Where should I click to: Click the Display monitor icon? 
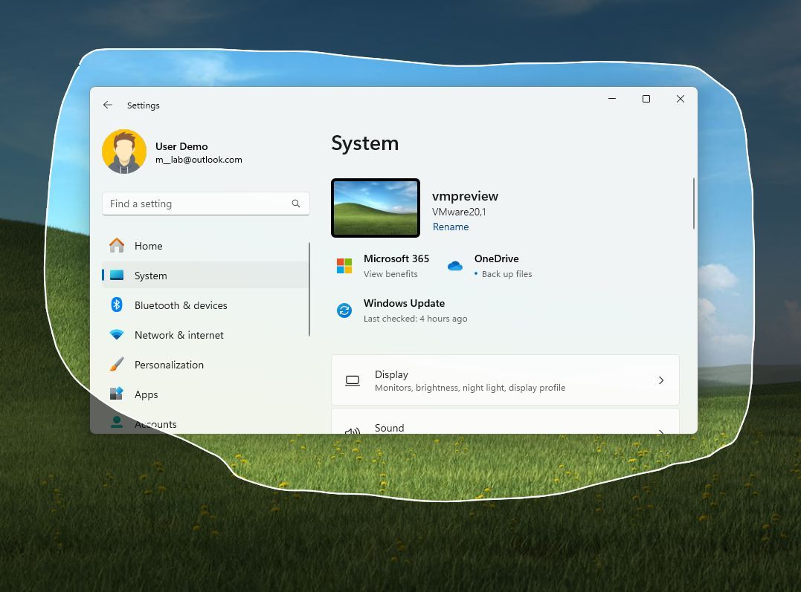[352, 380]
